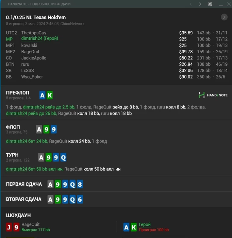This screenshot has height=238, width=232.
Task: Minimize the Hand2Note window
Action: pos(221,5)
